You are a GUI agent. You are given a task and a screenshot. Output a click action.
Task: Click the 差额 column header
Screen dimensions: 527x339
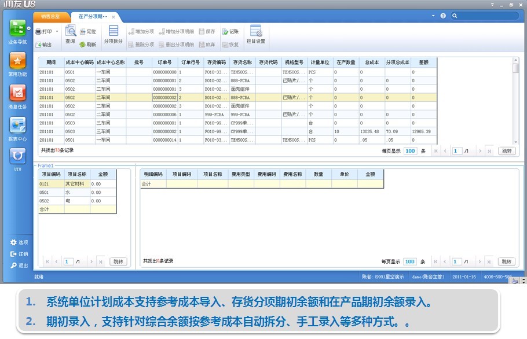pyautogui.click(x=424, y=62)
